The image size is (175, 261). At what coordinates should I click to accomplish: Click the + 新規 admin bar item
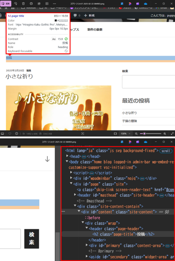point(89,16)
